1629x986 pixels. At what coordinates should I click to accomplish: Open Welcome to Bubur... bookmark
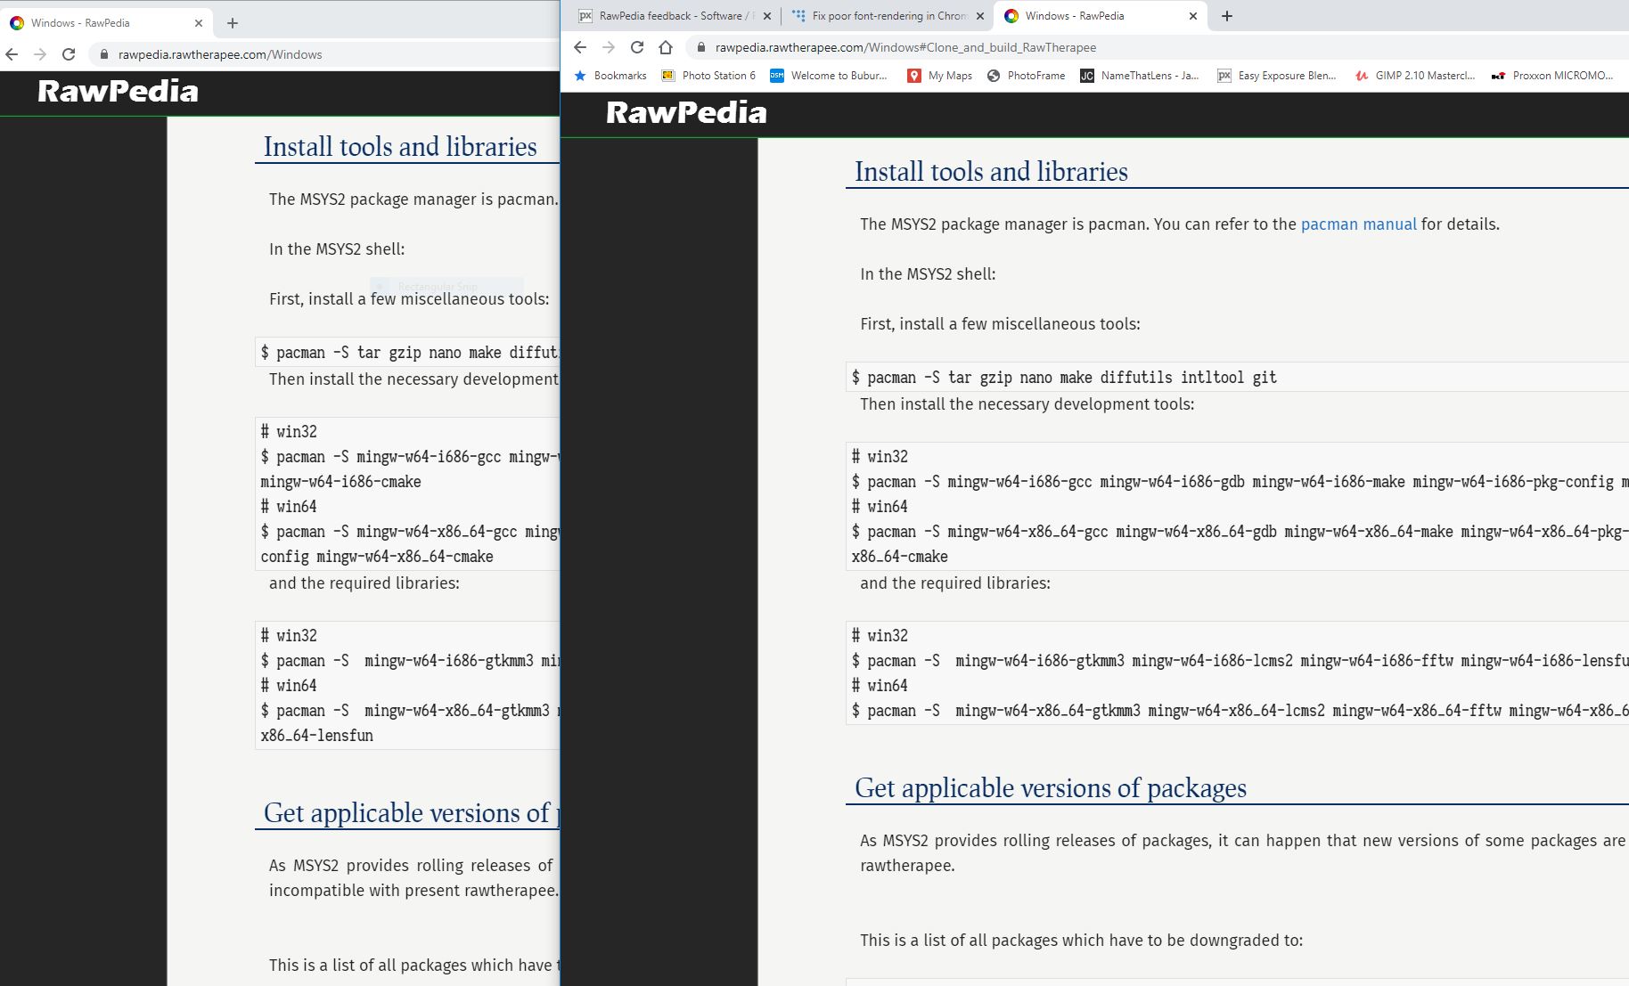829,76
